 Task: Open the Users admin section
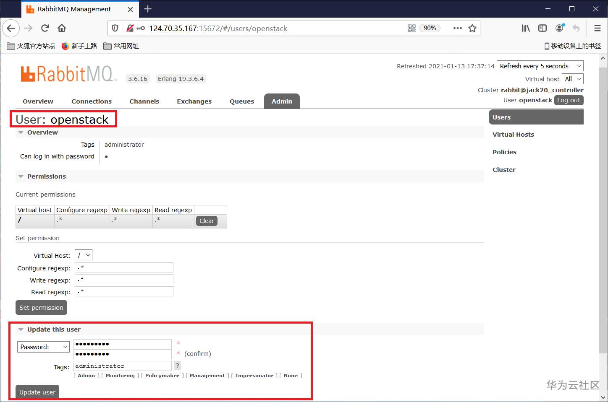(536, 117)
